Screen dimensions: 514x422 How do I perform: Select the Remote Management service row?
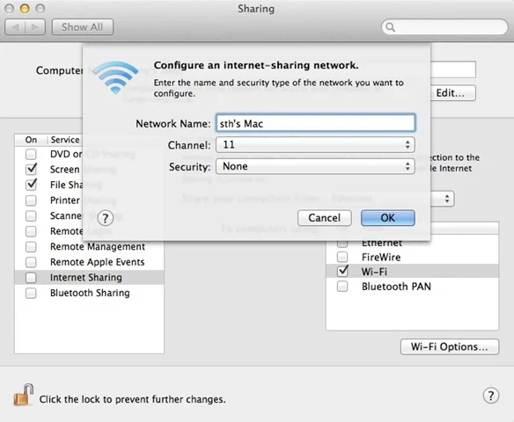[89, 246]
